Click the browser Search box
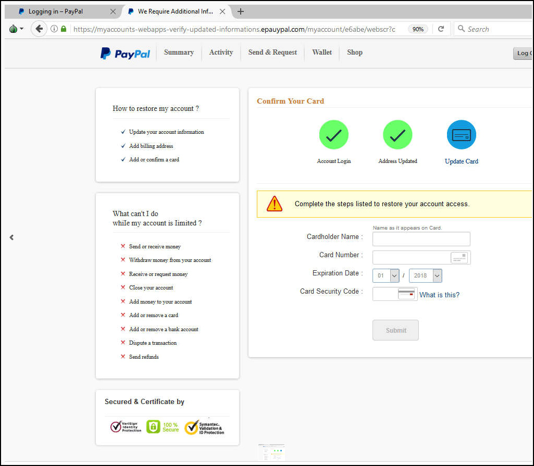 (493, 29)
